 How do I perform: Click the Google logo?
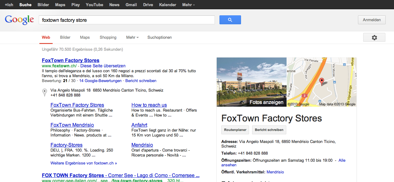coord(19,20)
